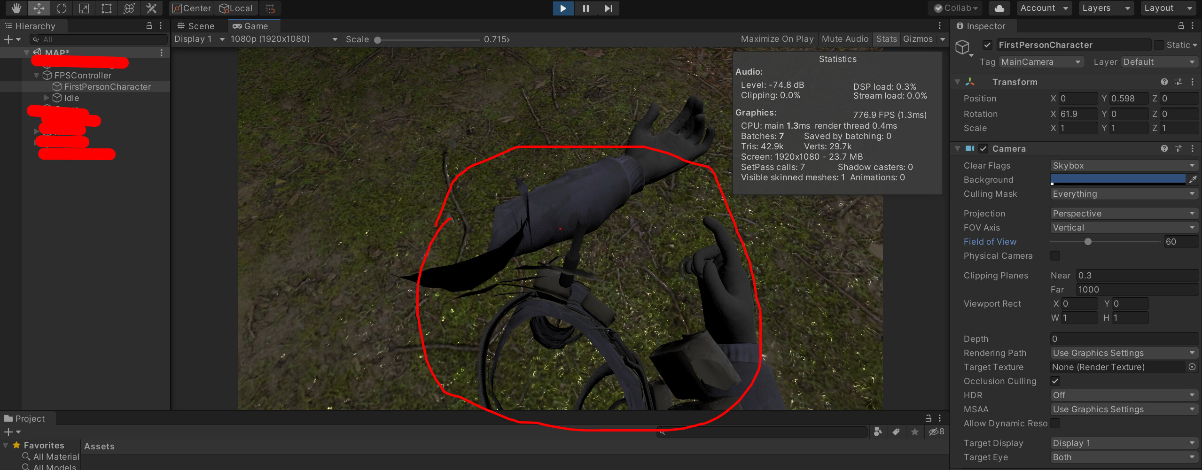
Task: Open the Clear Flags dropdown
Action: 1123,165
